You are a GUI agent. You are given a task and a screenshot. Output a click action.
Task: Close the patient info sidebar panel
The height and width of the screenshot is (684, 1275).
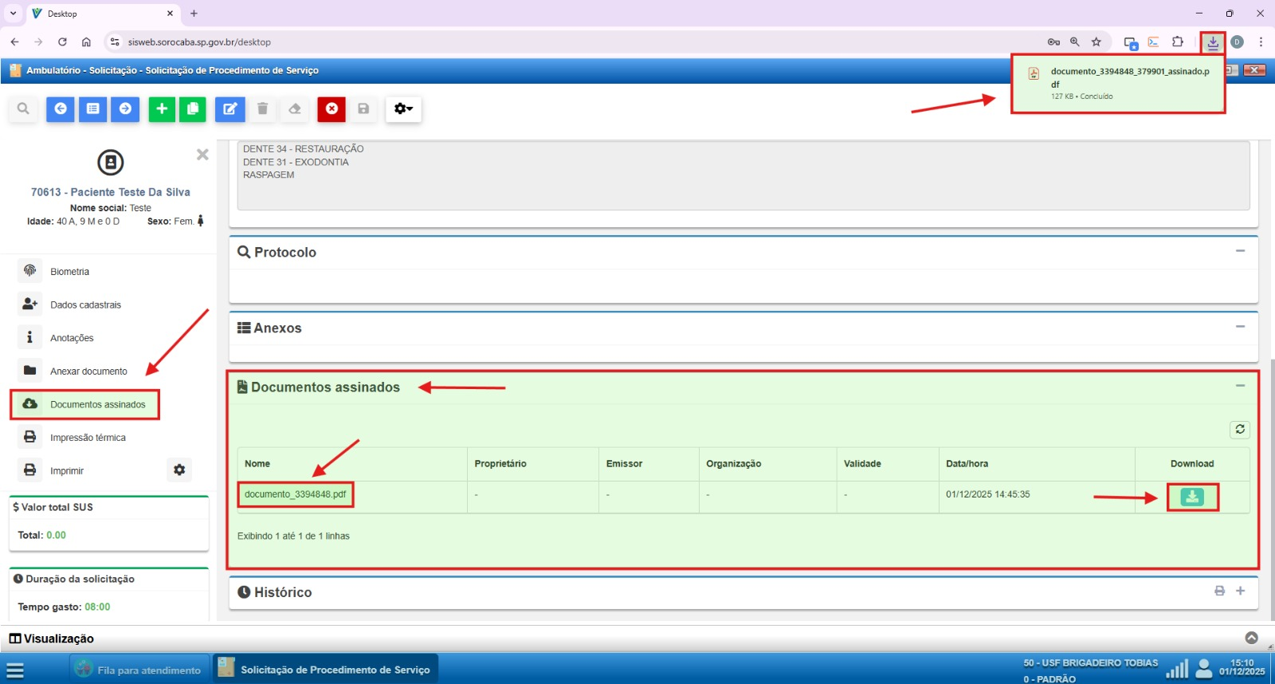click(202, 155)
